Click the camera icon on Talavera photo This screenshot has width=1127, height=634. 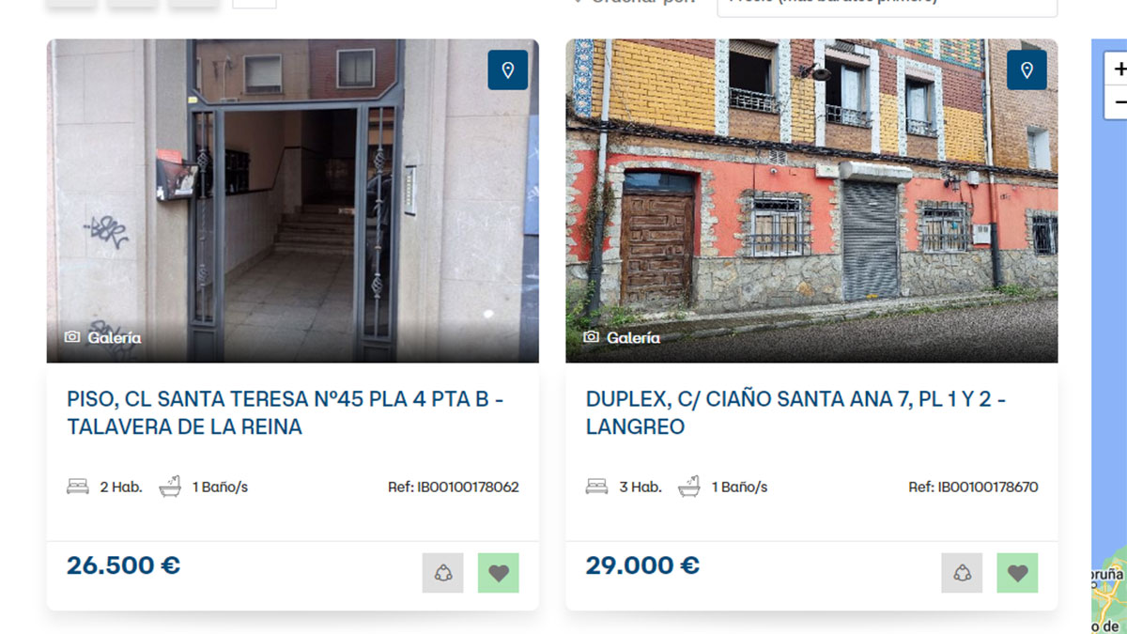pos(72,337)
